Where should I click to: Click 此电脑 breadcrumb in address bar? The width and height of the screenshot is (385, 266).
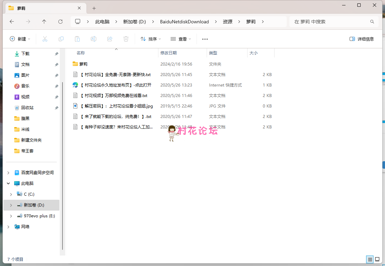pyautogui.click(x=102, y=22)
